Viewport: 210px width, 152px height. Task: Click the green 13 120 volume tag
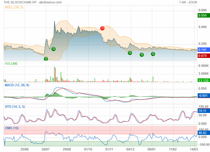pos(204,80)
